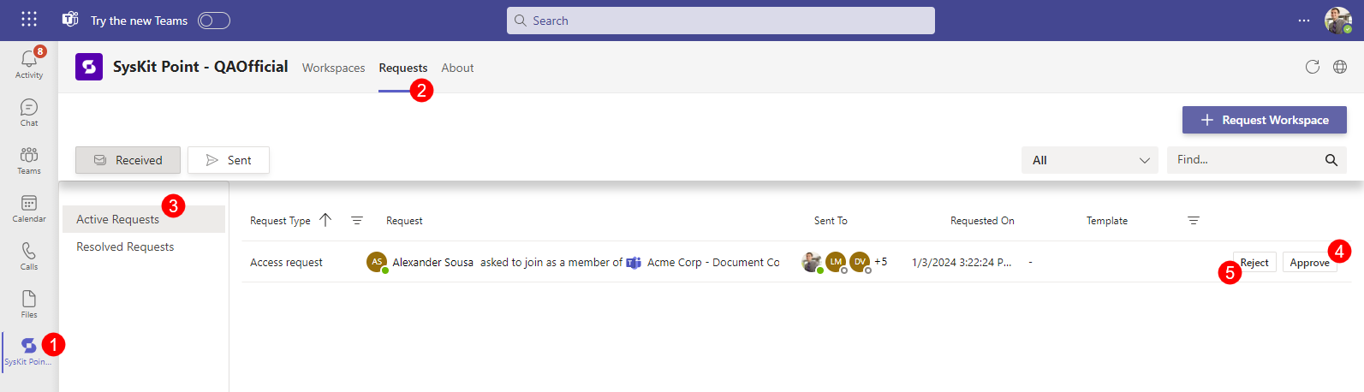Click the globe icon at top right
This screenshot has width=1364, height=392.
(1340, 67)
